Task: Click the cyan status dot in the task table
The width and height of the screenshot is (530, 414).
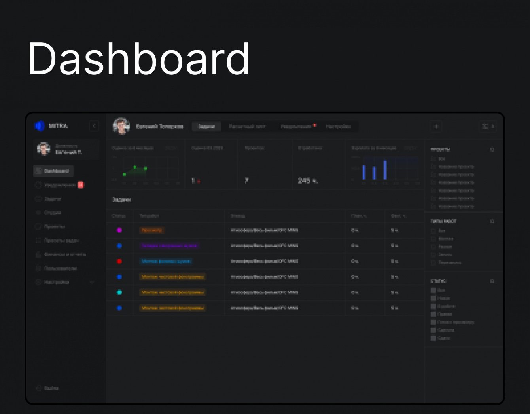Action: pyautogui.click(x=119, y=292)
